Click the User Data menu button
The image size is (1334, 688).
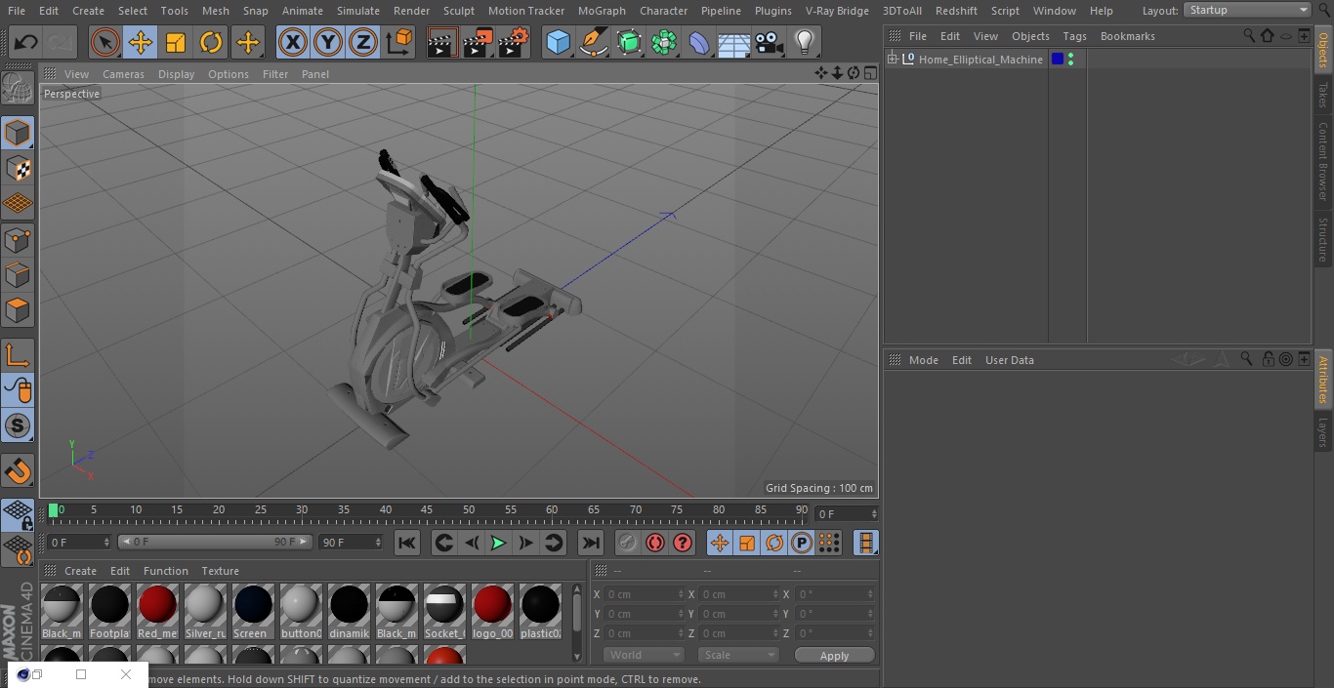coord(1009,360)
